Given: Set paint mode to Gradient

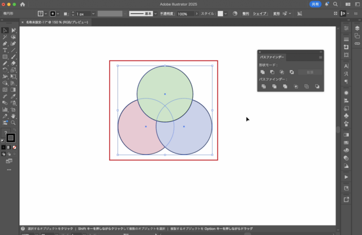Looking at the screenshot, I should tap(9, 147).
